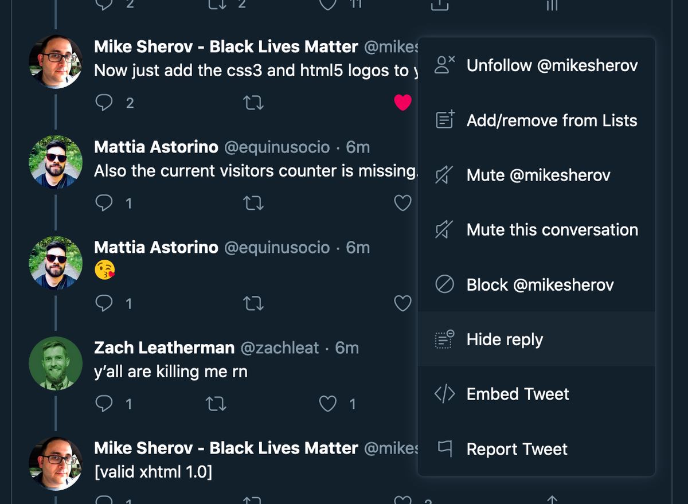Retweet Mike Sherov's css3 and html5 tweet

[x=253, y=103]
